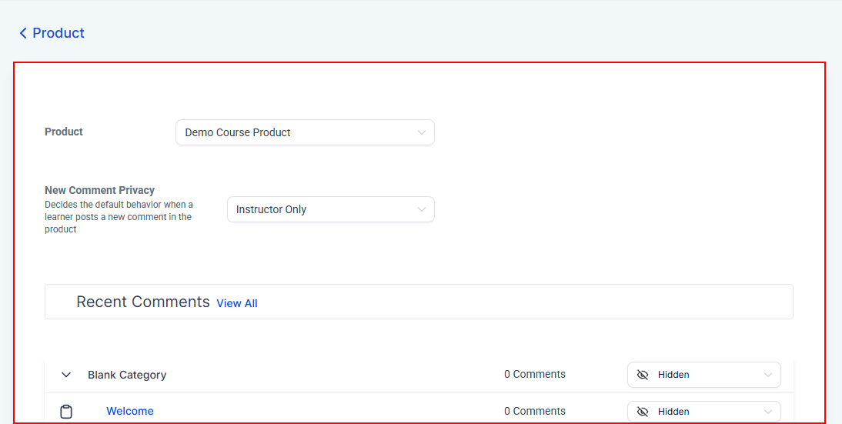Go back via the Product link
Viewport: 842px width, 424px height.
pyautogui.click(x=58, y=33)
